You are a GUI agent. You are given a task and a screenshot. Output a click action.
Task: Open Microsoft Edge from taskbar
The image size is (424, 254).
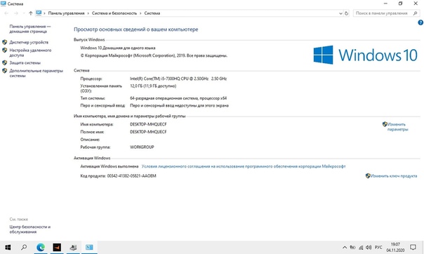(41, 247)
